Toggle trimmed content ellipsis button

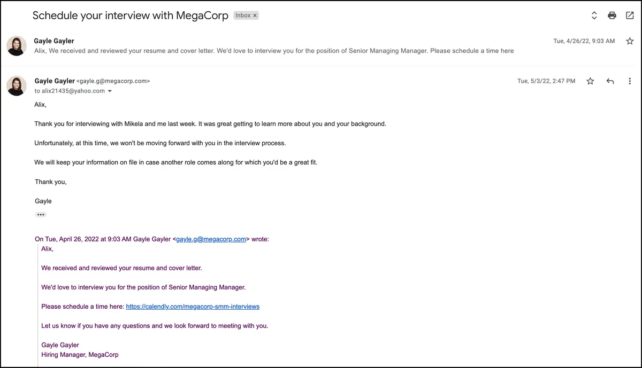pyautogui.click(x=41, y=215)
